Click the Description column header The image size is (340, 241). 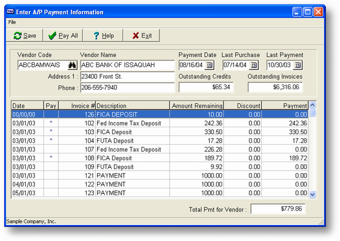coord(132,106)
